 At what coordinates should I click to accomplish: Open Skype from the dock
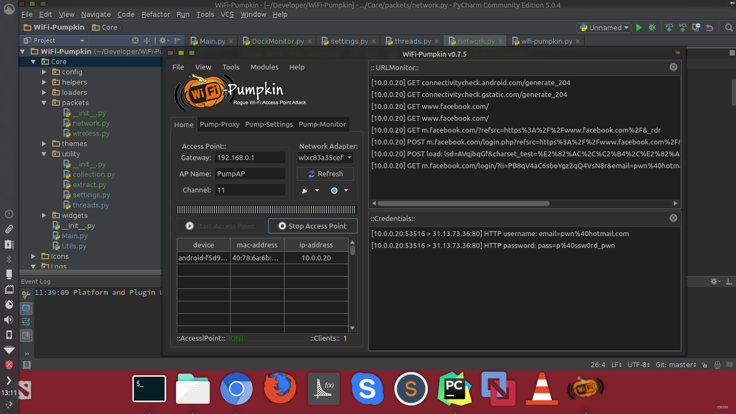(367, 389)
